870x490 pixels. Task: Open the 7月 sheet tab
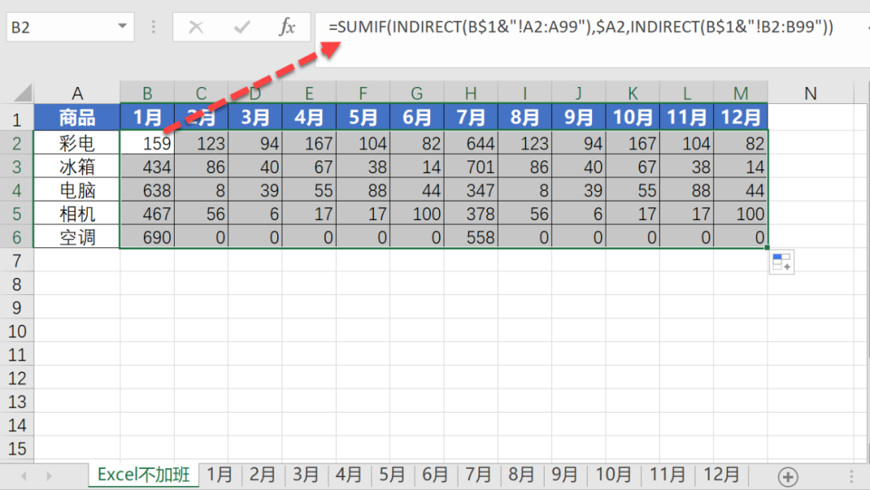(478, 475)
